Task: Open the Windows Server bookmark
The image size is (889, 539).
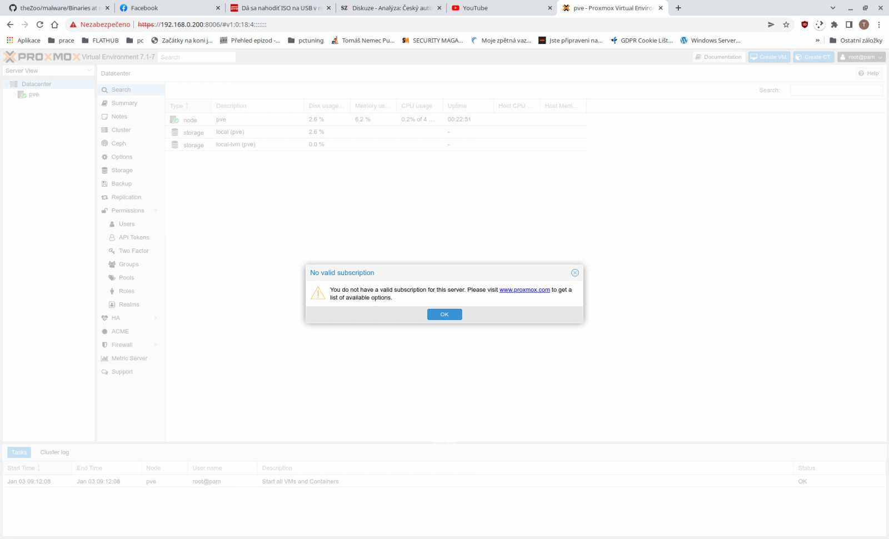Action: pos(710,41)
